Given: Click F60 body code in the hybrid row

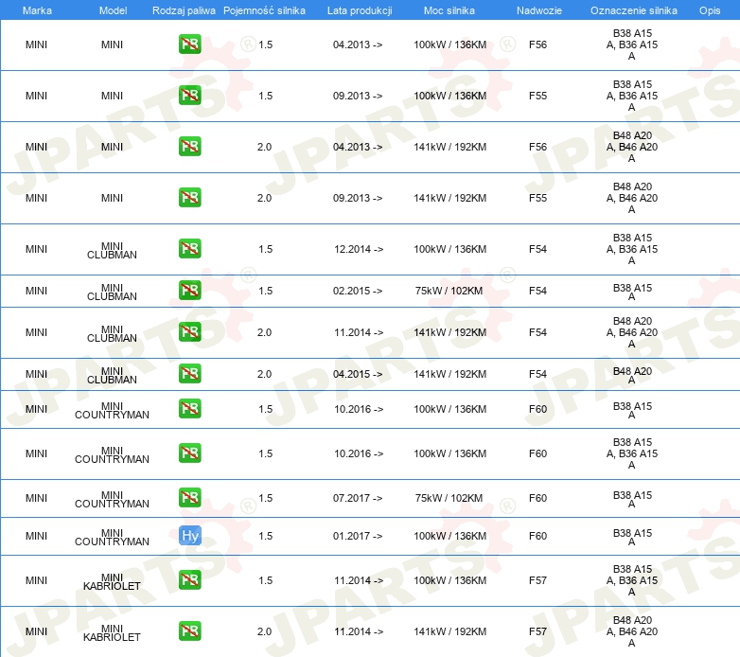Looking at the screenshot, I should tap(538, 536).
